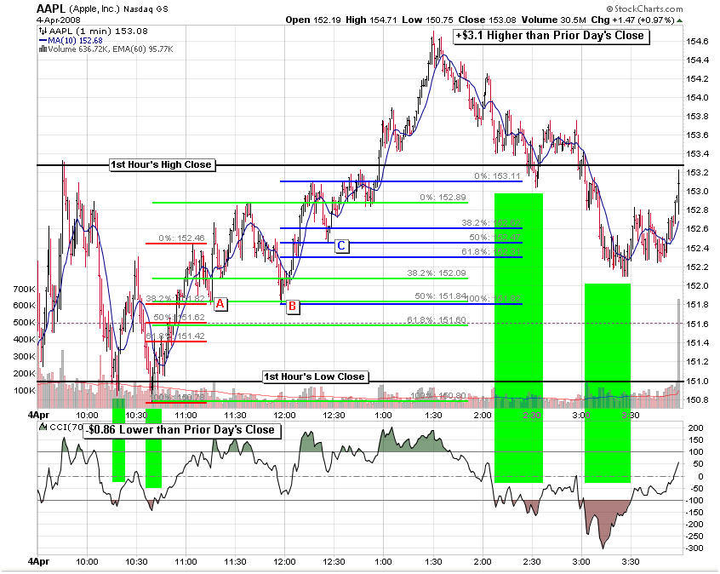Click the "Open 152.19" value
720x574 pixels.
pos(312,20)
